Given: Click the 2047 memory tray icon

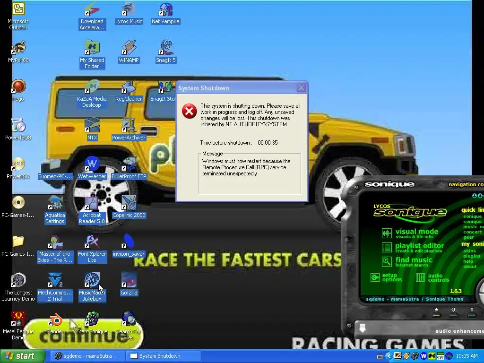Looking at the screenshot, I should [x=441, y=356].
